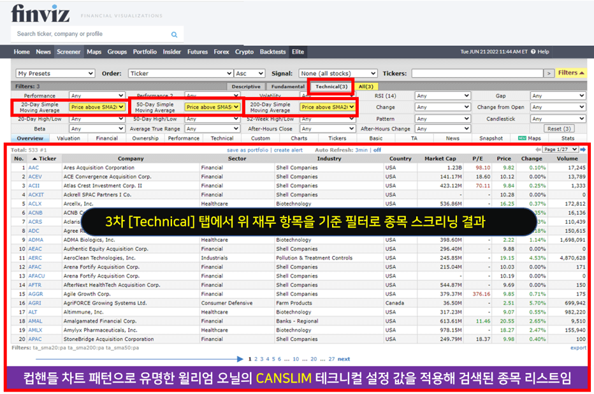Open the AERC ticker link

pos(35,258)
